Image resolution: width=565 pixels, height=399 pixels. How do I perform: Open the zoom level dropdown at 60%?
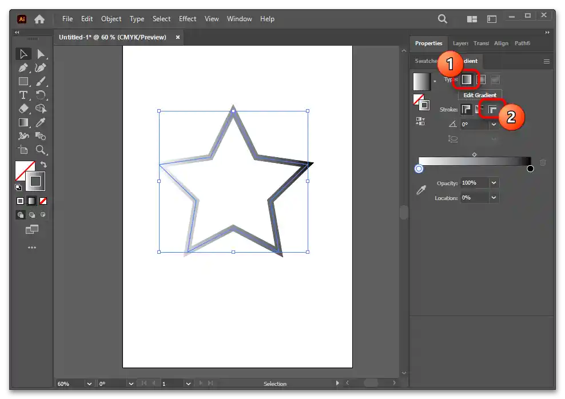pyautogui.click(x=89, y=384)
